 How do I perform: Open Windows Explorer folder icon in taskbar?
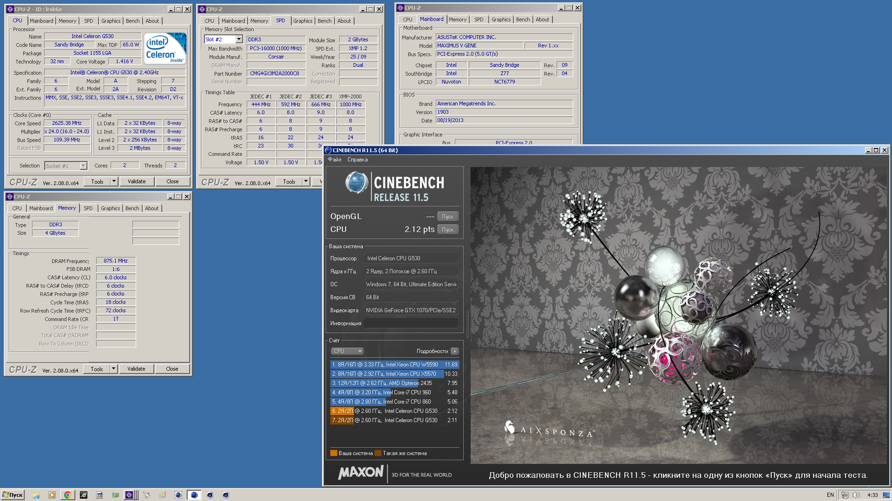pyautogui.click(x=36, y=495)
